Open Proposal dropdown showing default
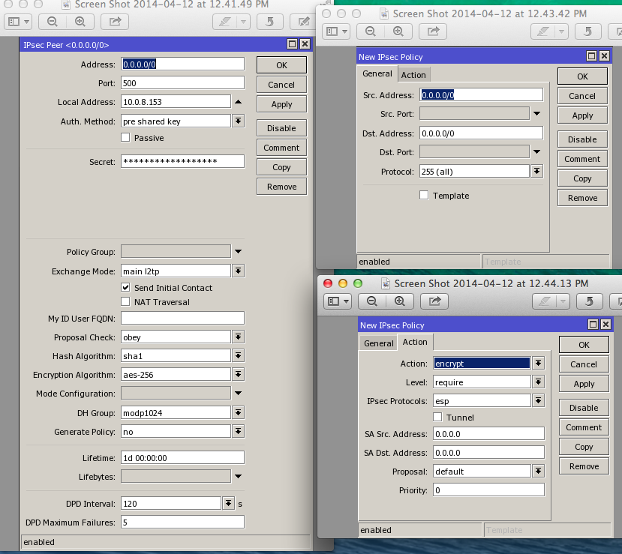 (x=538, y=472)
